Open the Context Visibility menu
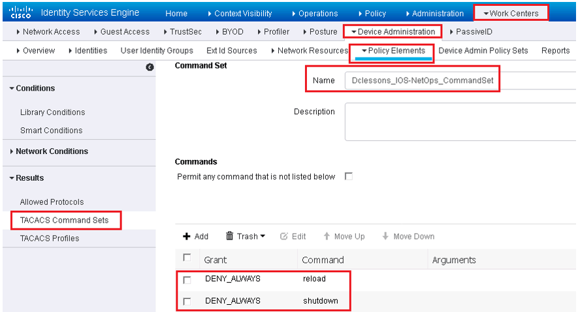Image resolution: width=578 pixels, height=312 pixels. tap(240, 13)
